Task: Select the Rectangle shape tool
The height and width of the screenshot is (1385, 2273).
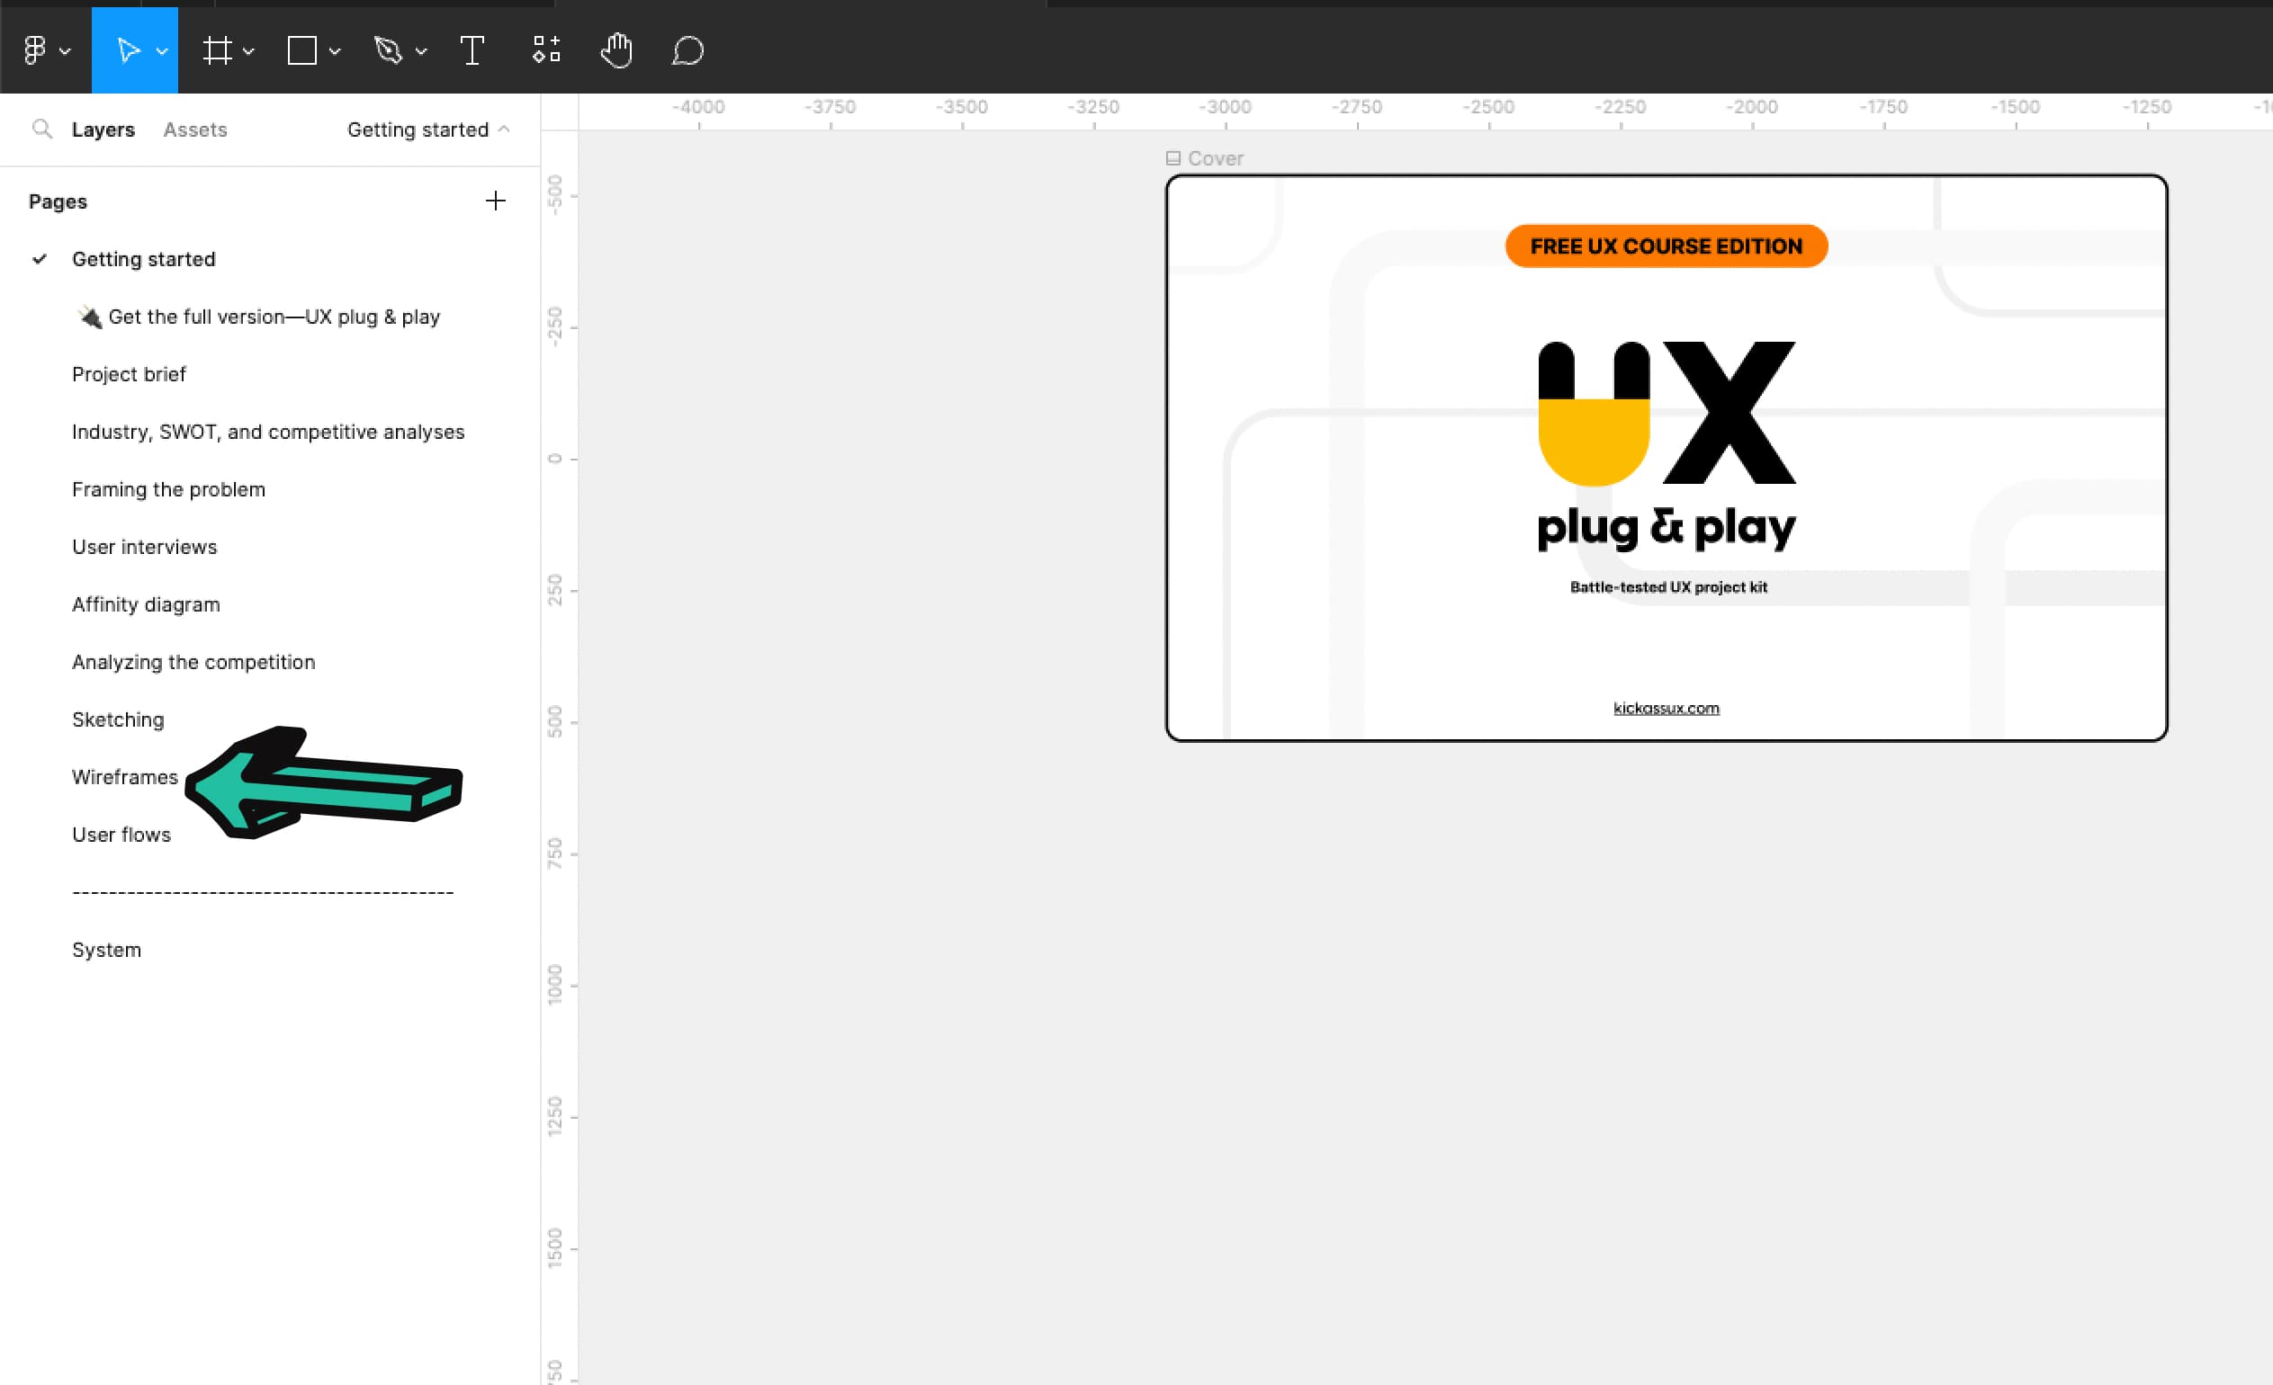Action: [x=302, y=49]
